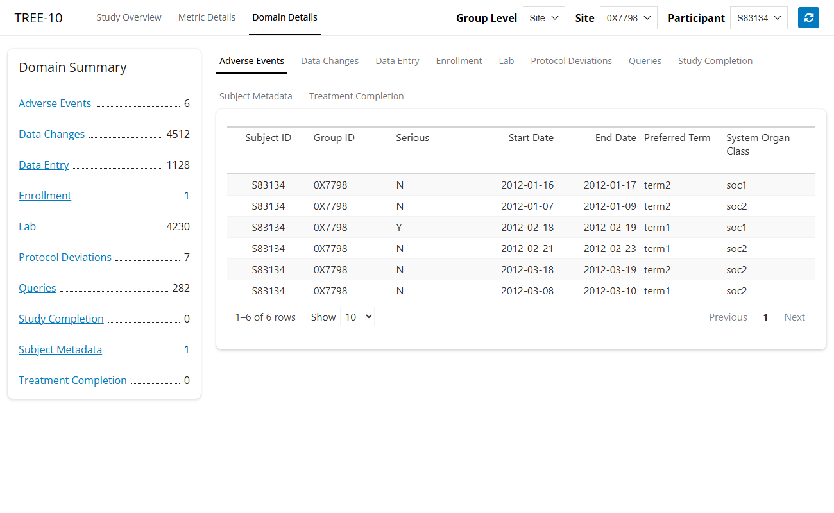Click the Data Changes summary link
Viewport: 834px width, 513px height.
tap(51, 134)
